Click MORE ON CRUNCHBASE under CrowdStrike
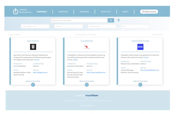The height and width of the screenshot is (114, 176). (x=87, y=81)
